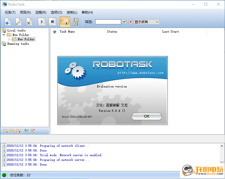The height and width of the screenshot is (179, 225).
Task: Focus the 筛选 filter input field
Action: point(108,22)
